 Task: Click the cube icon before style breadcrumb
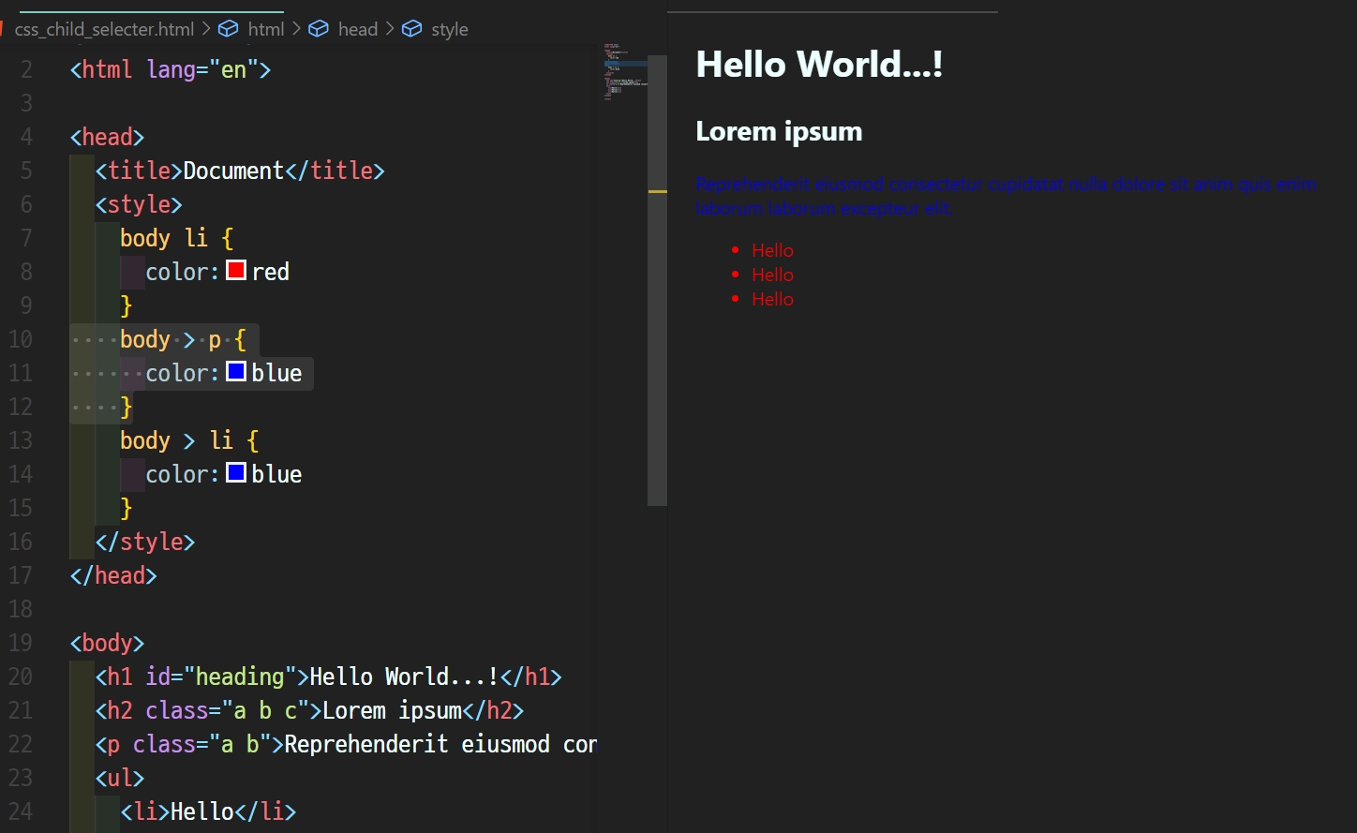[411, 29]
